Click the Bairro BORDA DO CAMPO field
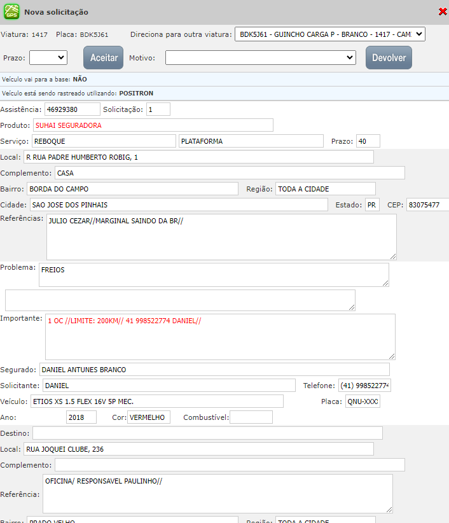 point(132,189)
